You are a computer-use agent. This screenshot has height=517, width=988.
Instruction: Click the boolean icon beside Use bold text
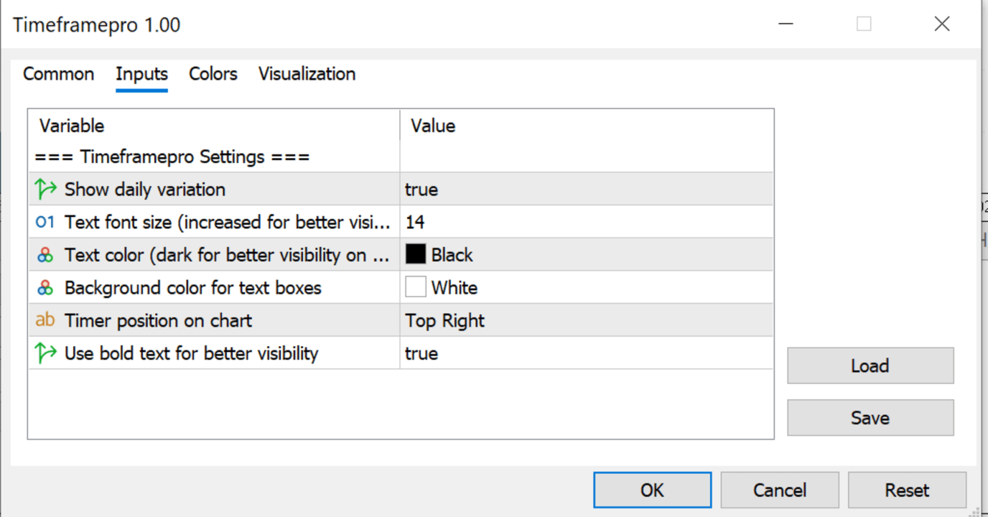45,353
